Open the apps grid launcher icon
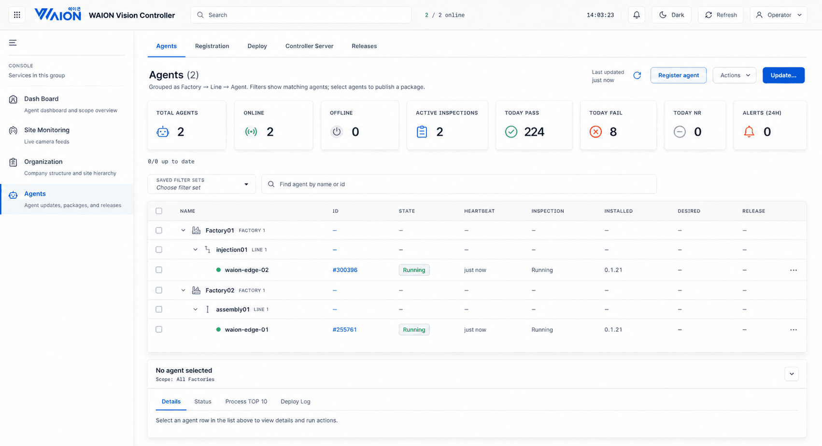 (17, 15)
